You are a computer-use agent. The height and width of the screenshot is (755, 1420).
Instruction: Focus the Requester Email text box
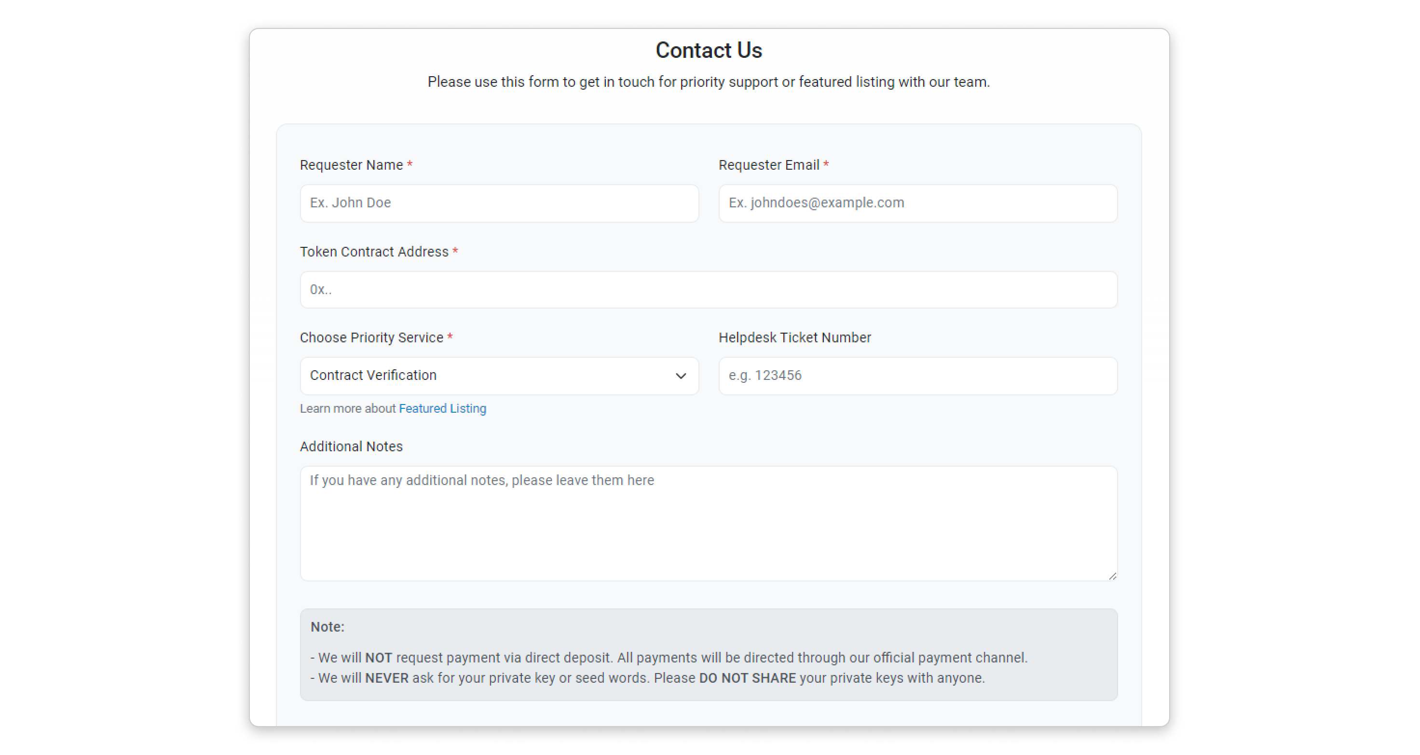(x=917, y=203)
